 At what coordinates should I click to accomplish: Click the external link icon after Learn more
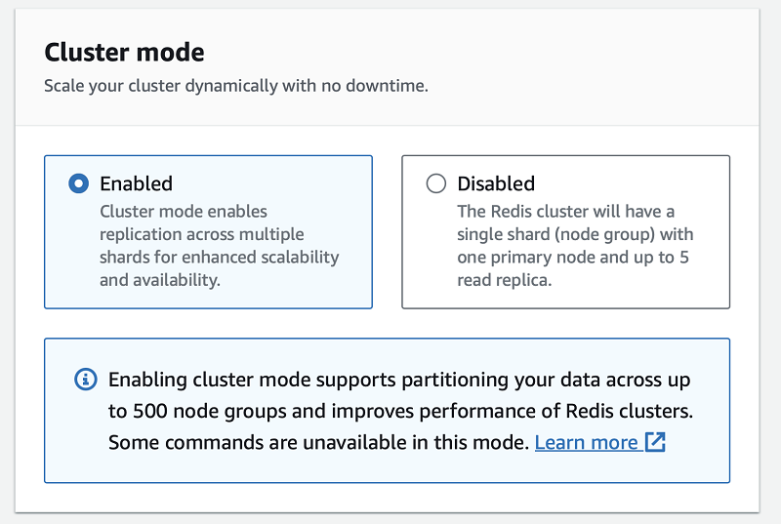655,442
